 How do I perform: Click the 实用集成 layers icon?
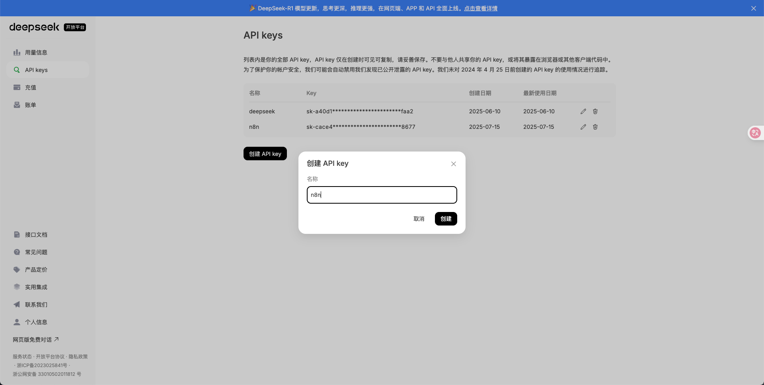click(x=17, y=287)
